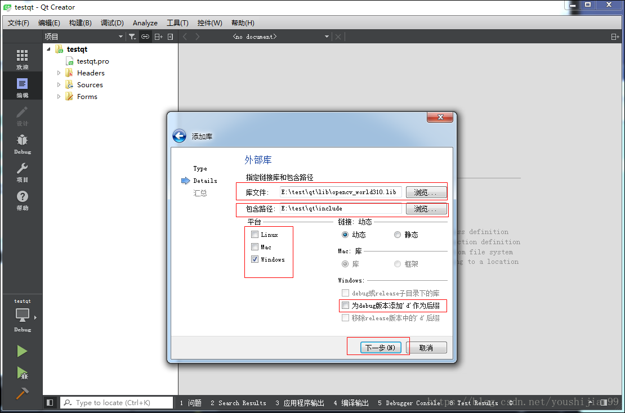Open output pane selector arrows in status bar

(511, 403)
